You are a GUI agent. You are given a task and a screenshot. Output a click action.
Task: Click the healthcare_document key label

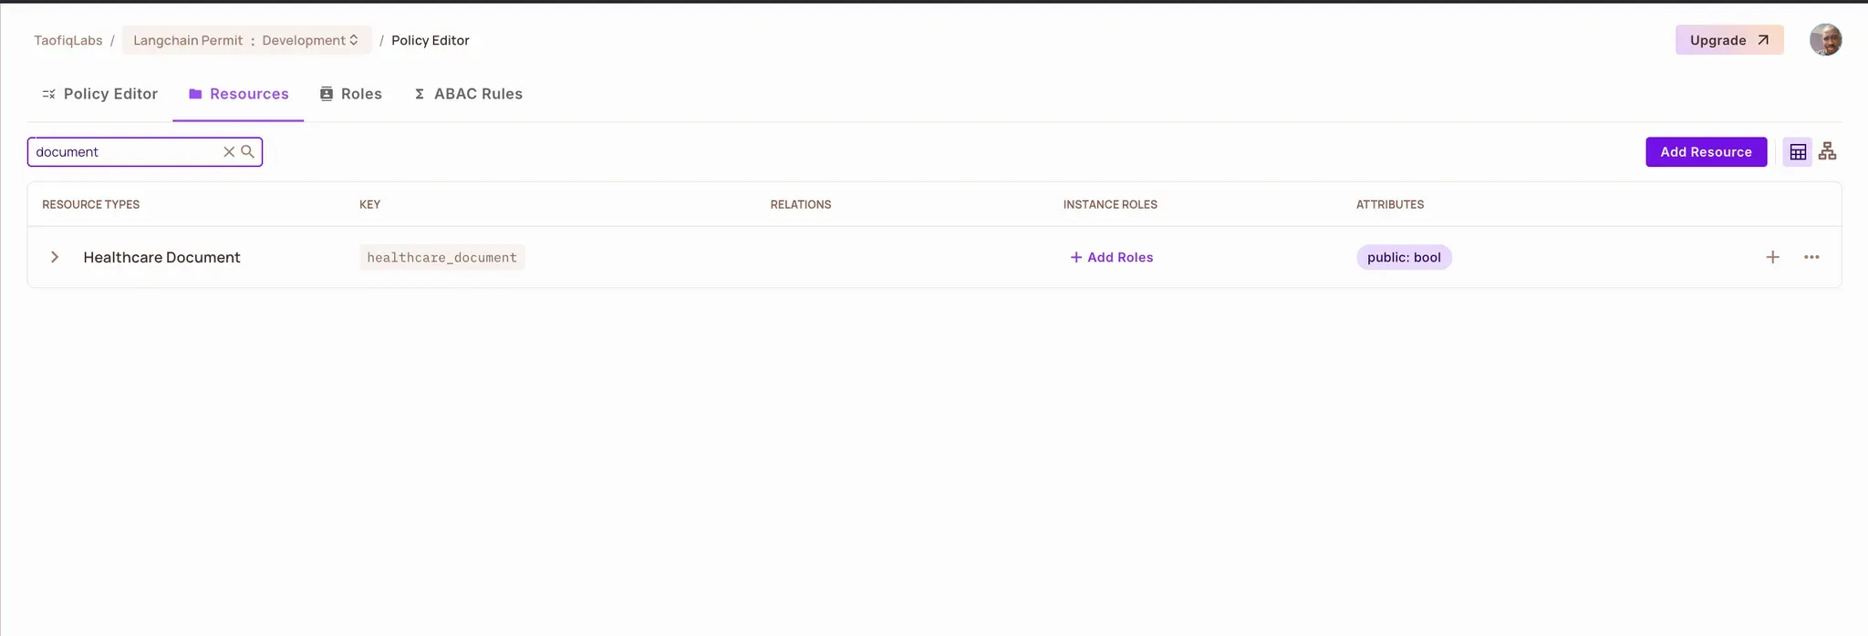(x=441, y=258)
